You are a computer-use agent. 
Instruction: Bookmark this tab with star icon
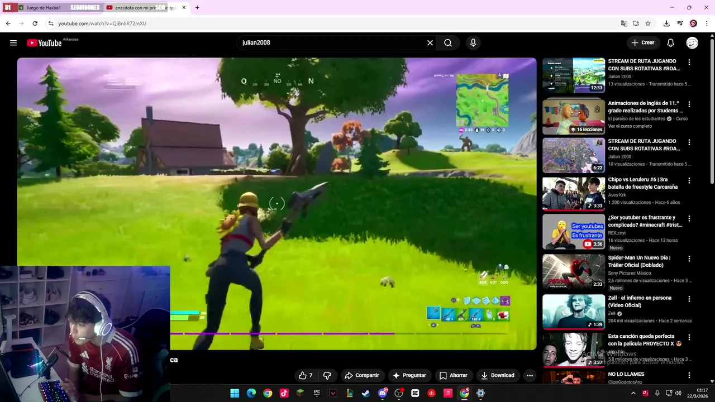click(648, 23)
